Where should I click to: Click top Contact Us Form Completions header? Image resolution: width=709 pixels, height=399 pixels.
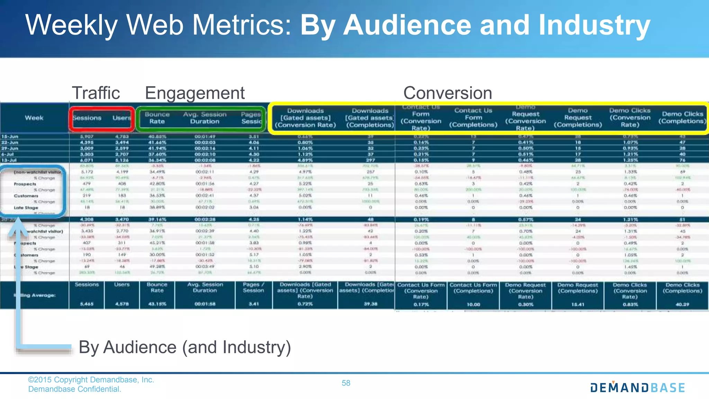(x=473, y=117)
